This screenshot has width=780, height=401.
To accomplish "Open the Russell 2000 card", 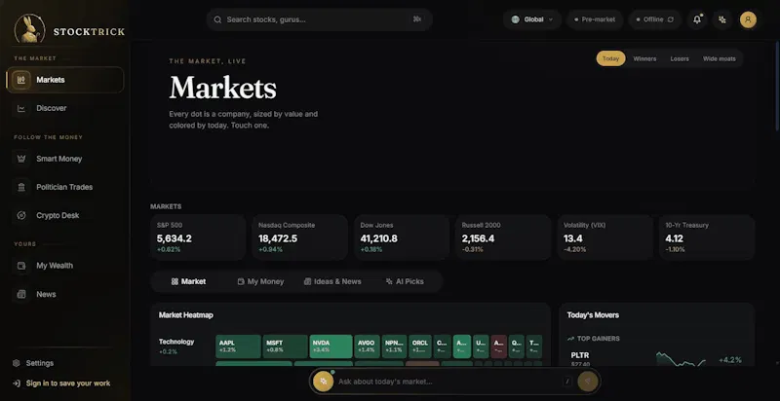I will click(x=503, y=237).
